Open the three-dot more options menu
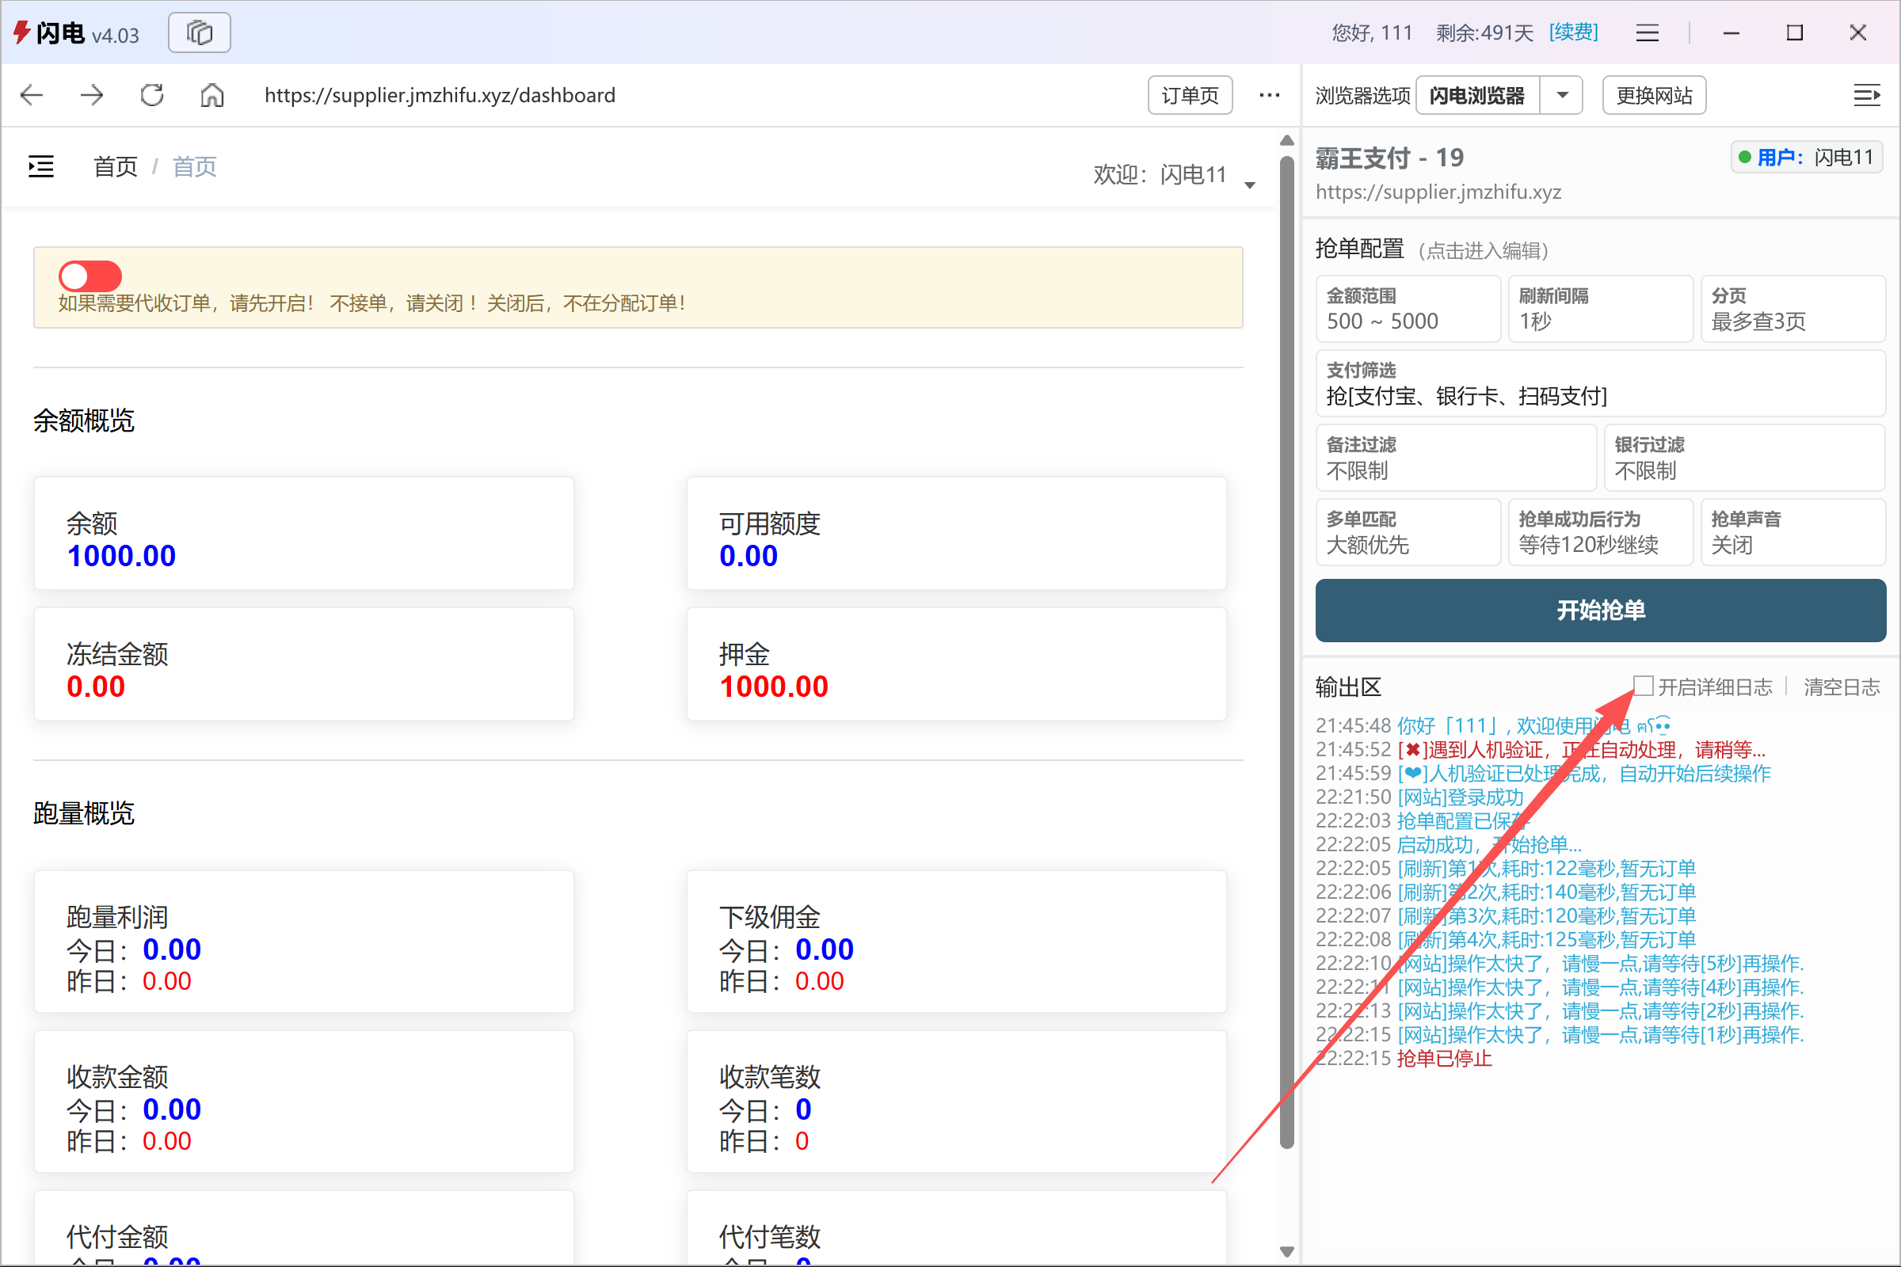This screenshot has width=1901, height=1267. tap(1269, 95)
